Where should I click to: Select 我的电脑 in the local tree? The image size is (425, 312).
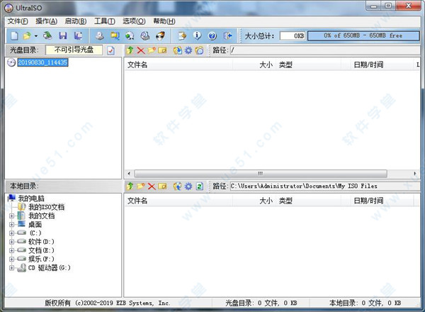coord(31,199)
